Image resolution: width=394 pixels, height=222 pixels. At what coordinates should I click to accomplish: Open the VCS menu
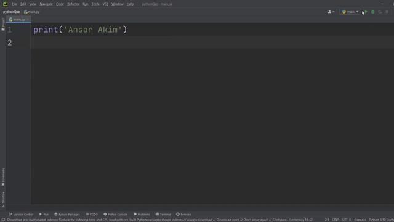tap(105, 4)
